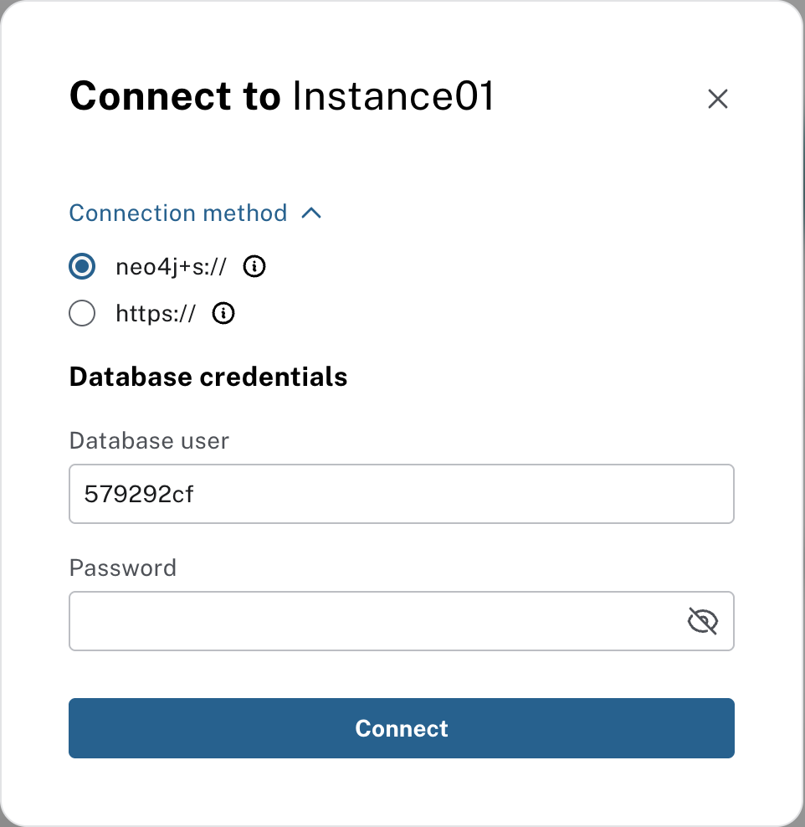Switch to the https:// connection method
Image resolution: width=805 pixels, height=827 pixels.
click(x=82, y=313)
